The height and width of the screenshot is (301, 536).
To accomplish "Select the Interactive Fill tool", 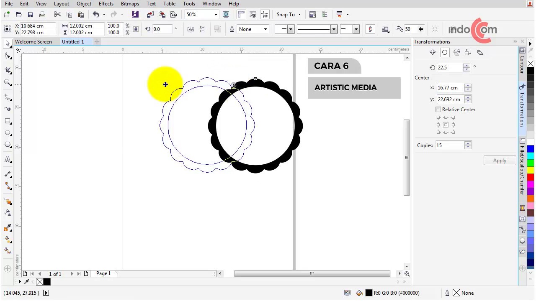I will tap(8, 240).
